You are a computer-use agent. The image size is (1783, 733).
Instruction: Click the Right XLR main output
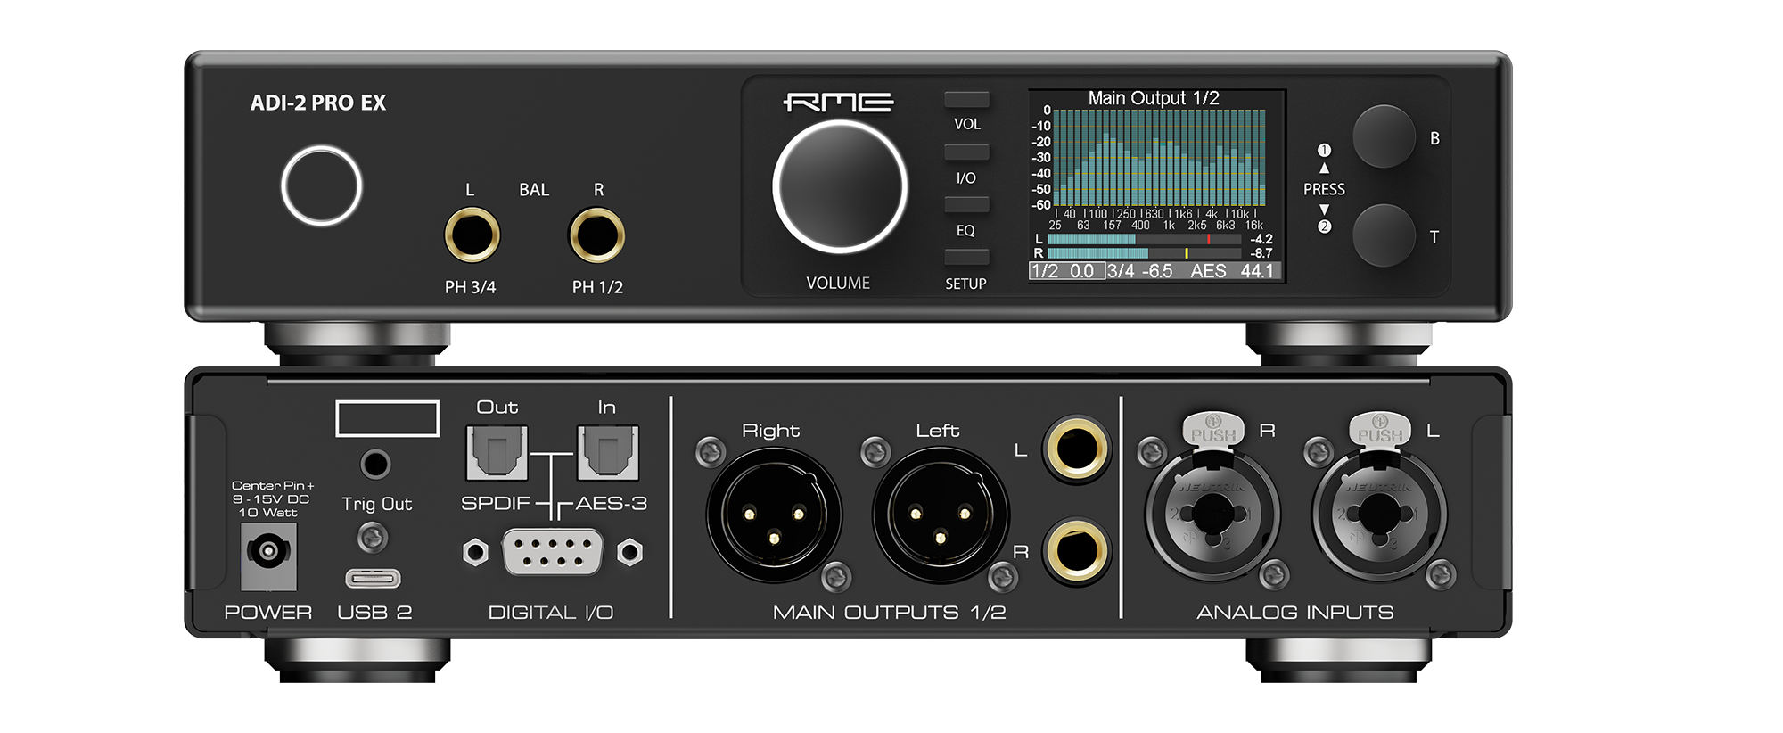[x=774, y=515]
